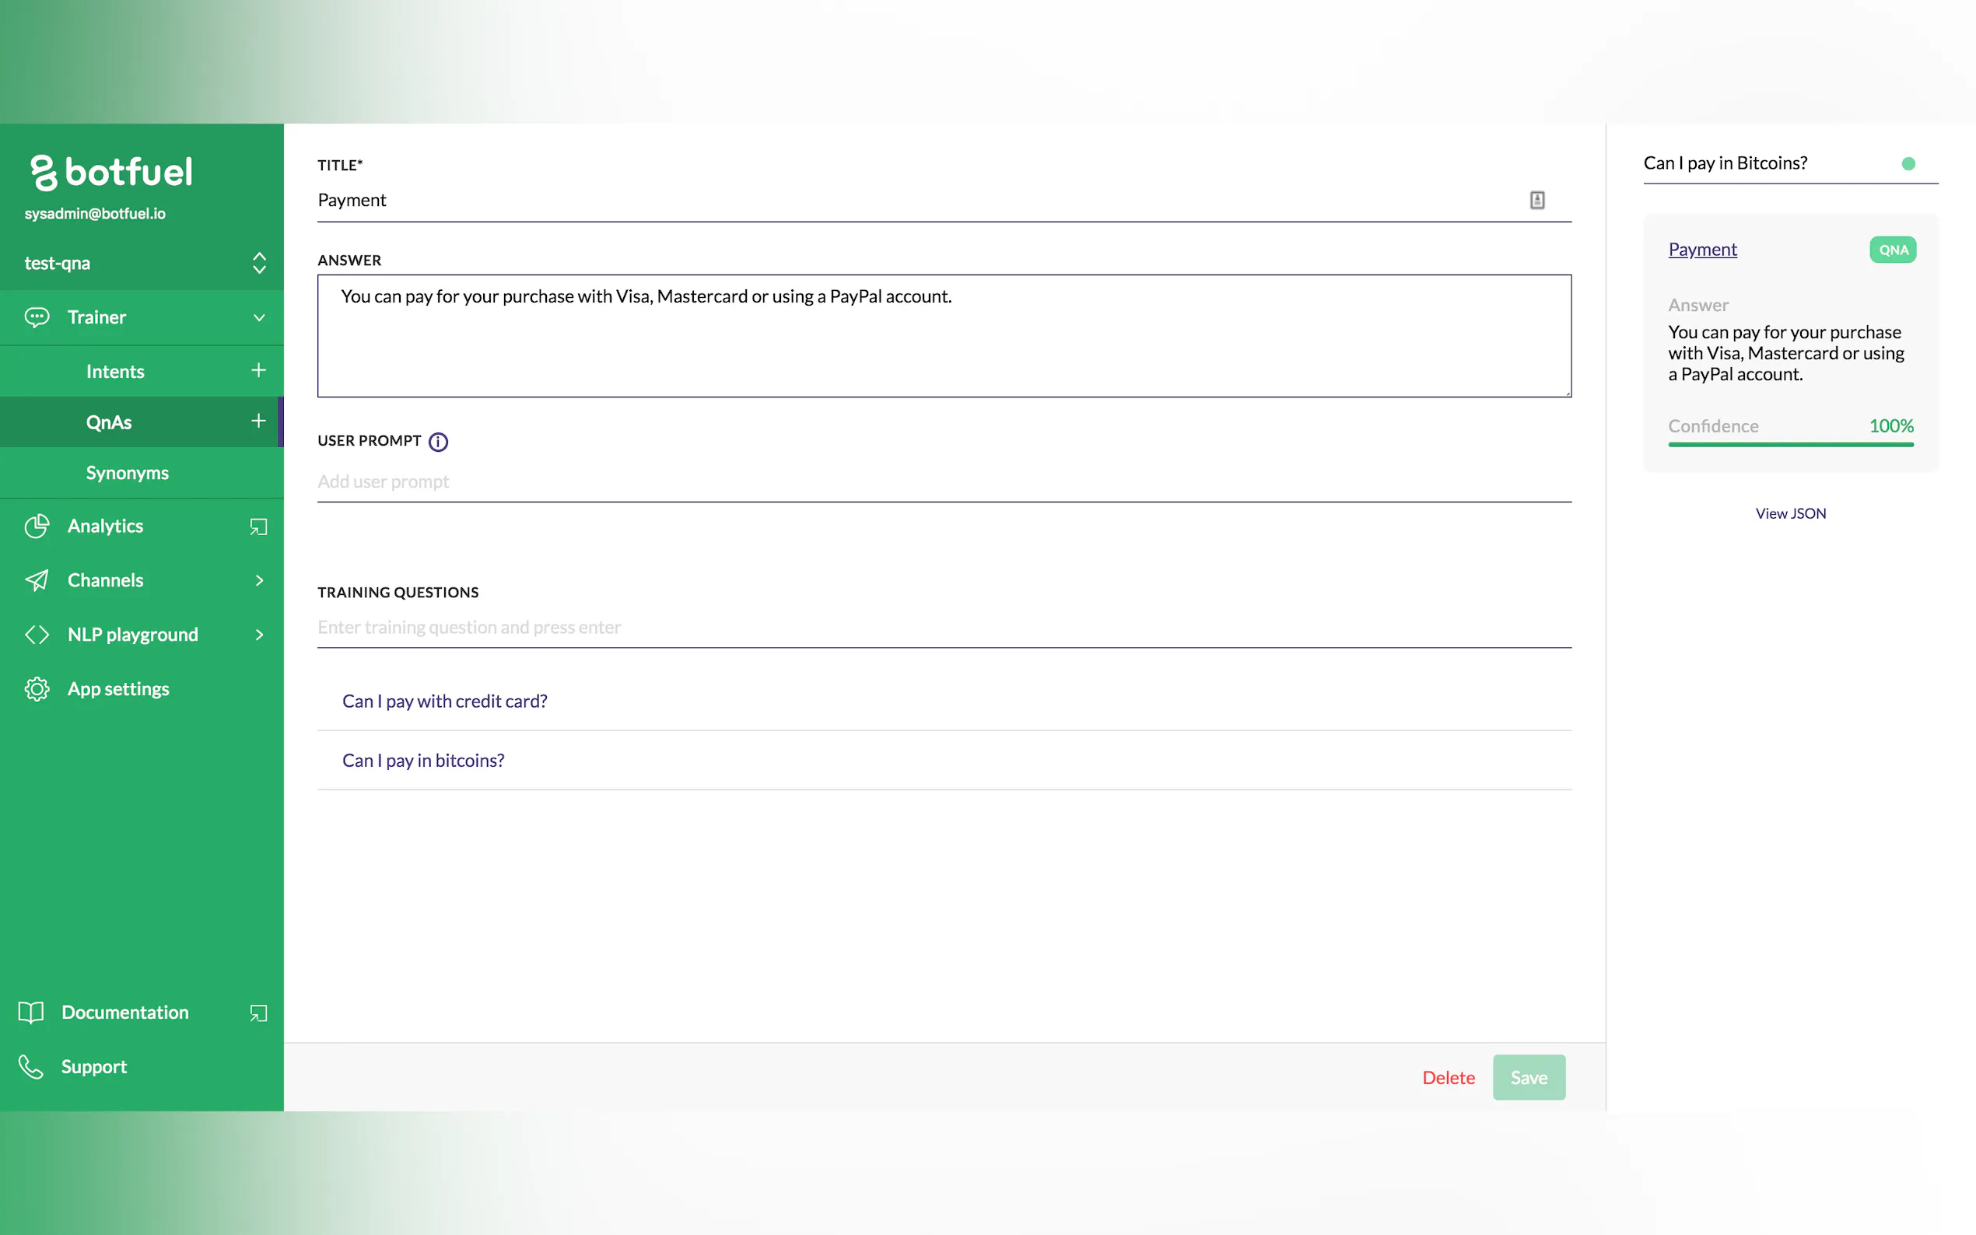Open Support phone item
Image resolution: width=1976 pixels, height=1235 pixels.
tap(93, 1067)
